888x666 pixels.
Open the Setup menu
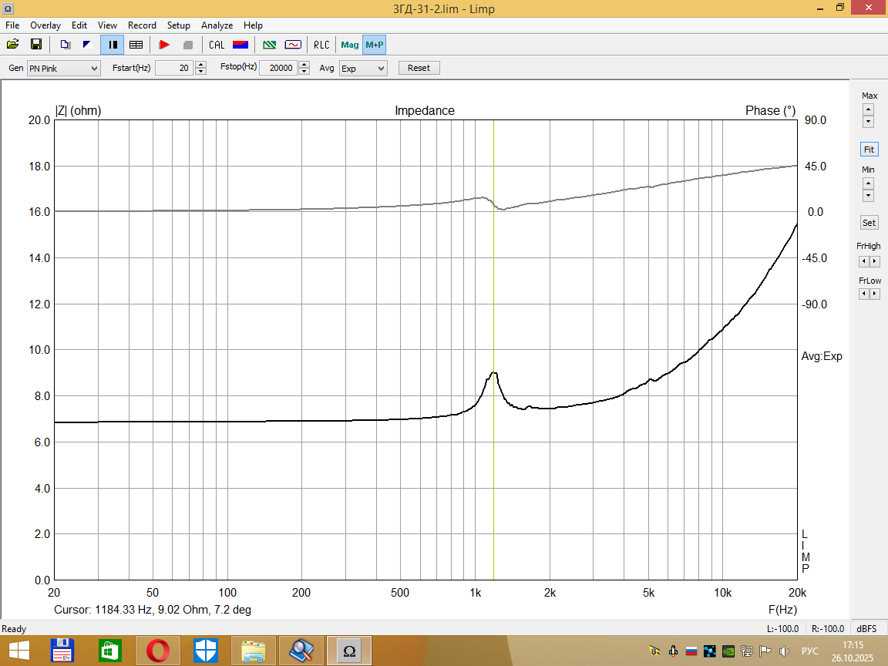pos(178,25)
